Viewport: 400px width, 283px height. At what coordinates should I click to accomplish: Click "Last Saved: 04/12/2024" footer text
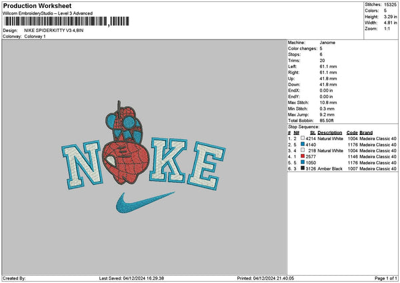click(x=123, y=278)
